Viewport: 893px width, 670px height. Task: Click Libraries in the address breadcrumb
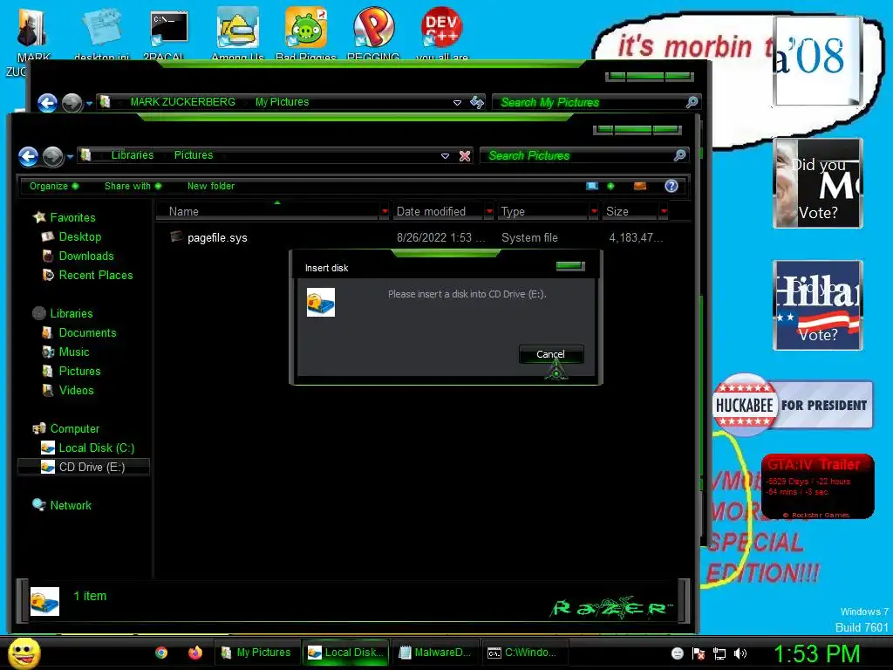tap(133, 155)
